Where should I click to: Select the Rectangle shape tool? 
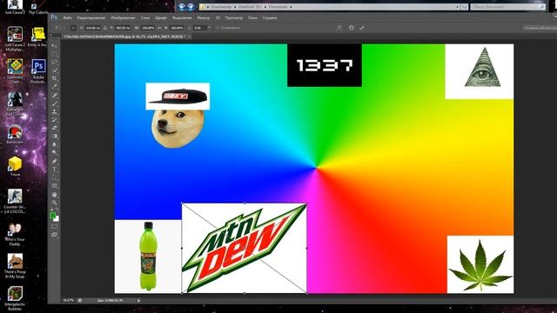coord(54,185)
